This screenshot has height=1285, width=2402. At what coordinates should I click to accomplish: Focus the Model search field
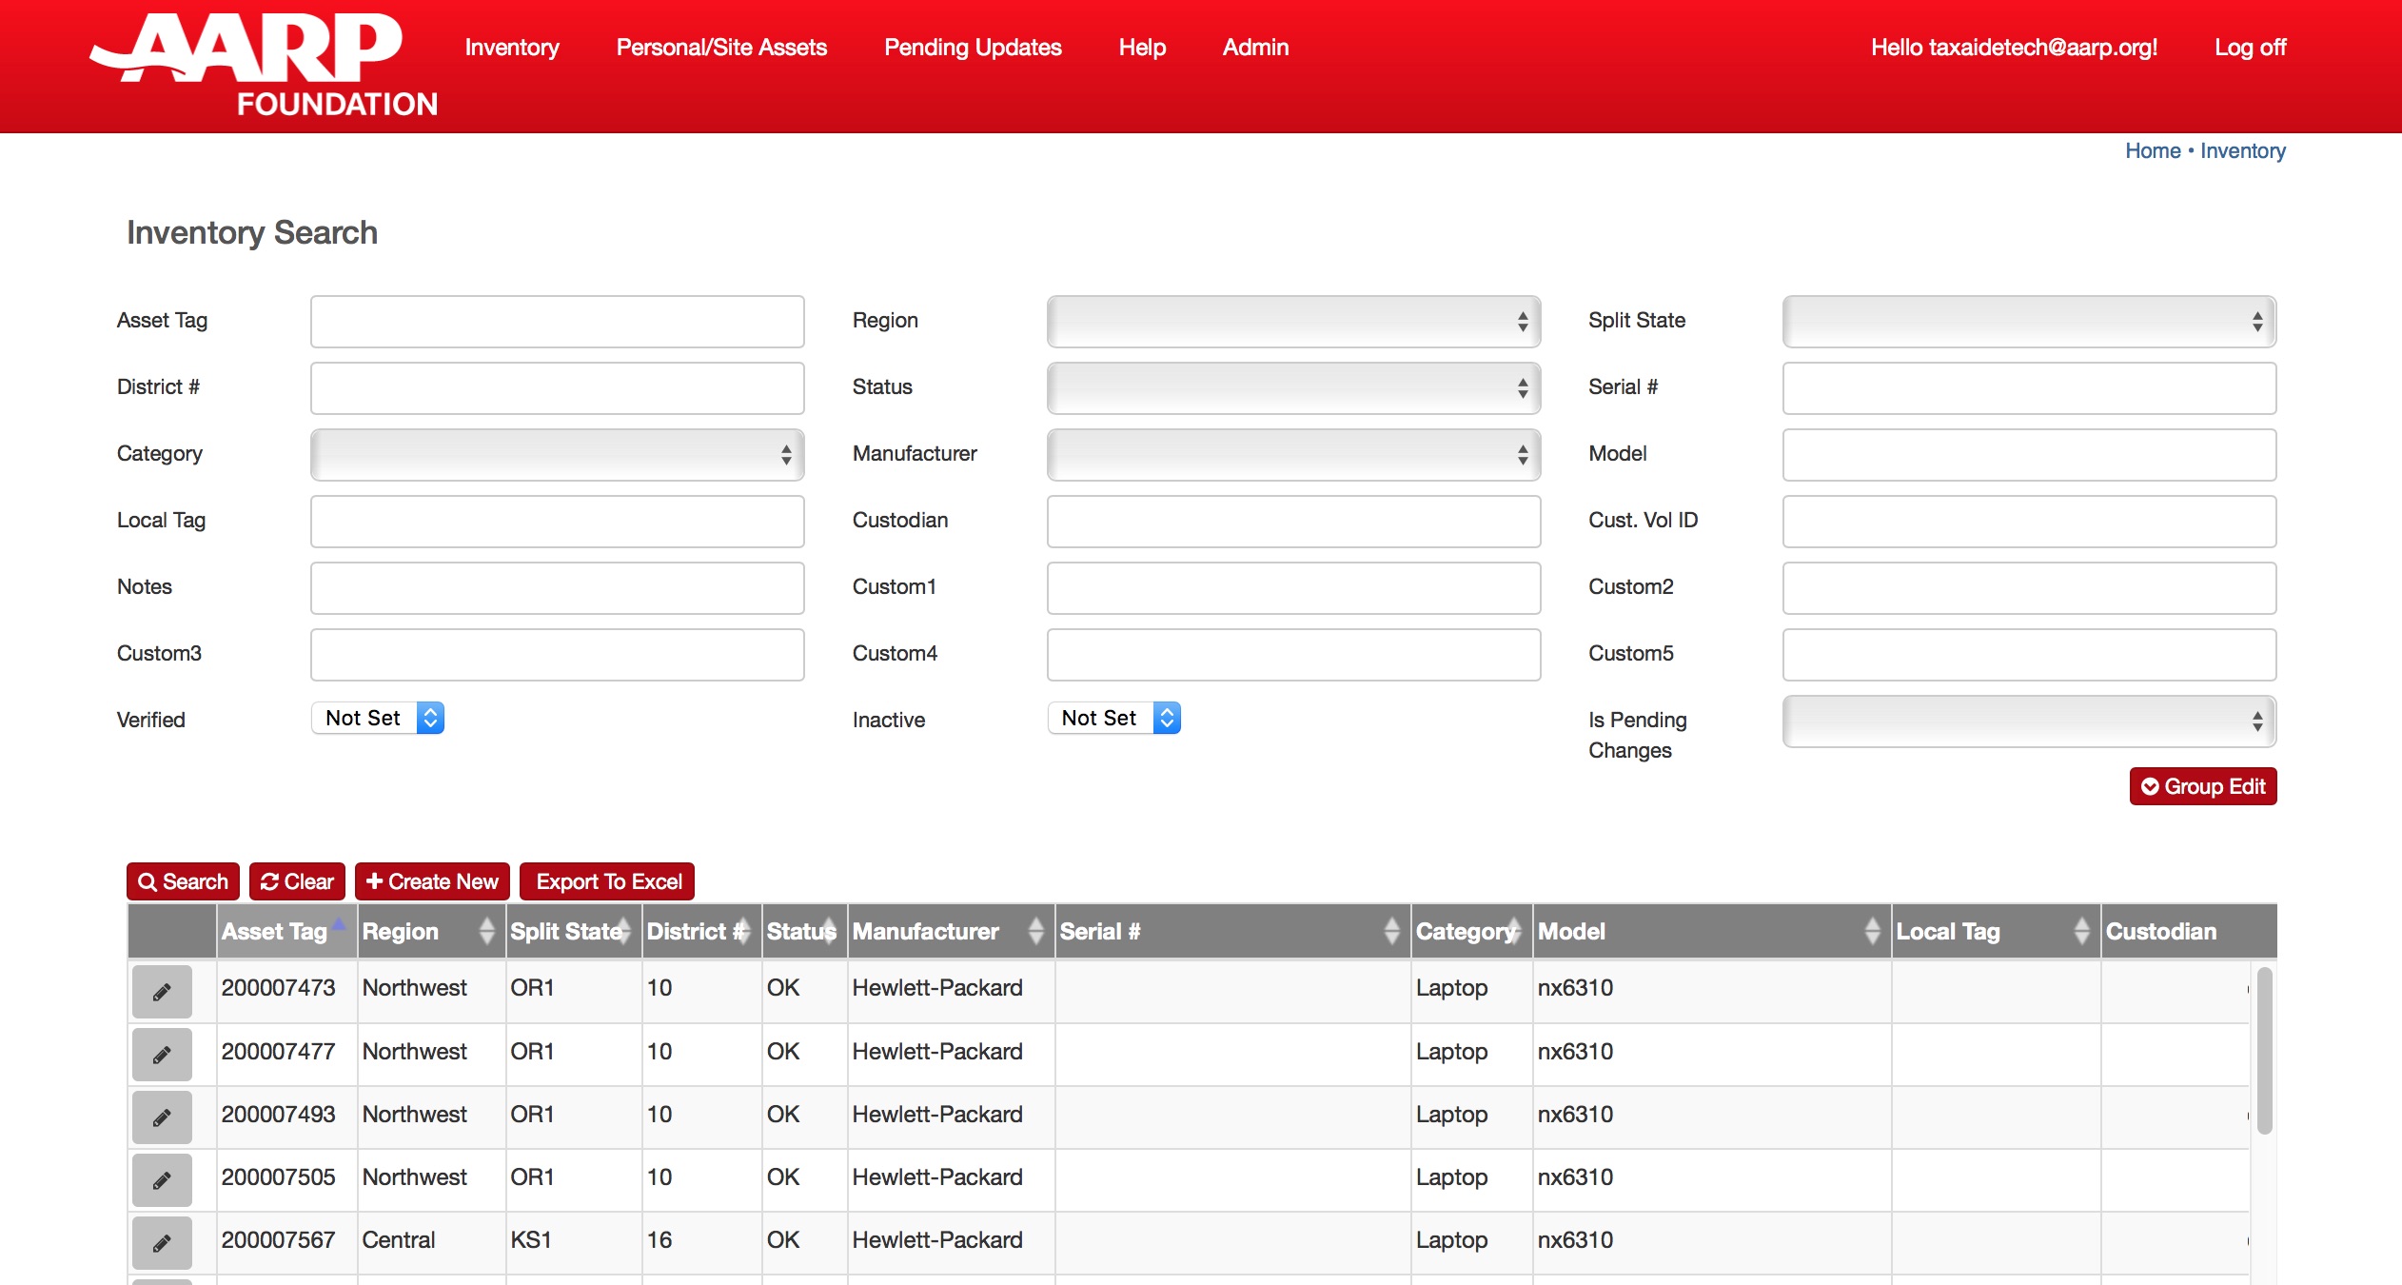(2029, 455)
